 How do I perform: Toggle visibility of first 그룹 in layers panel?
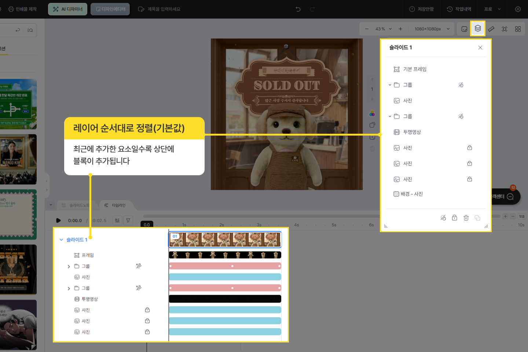[461, 85]
